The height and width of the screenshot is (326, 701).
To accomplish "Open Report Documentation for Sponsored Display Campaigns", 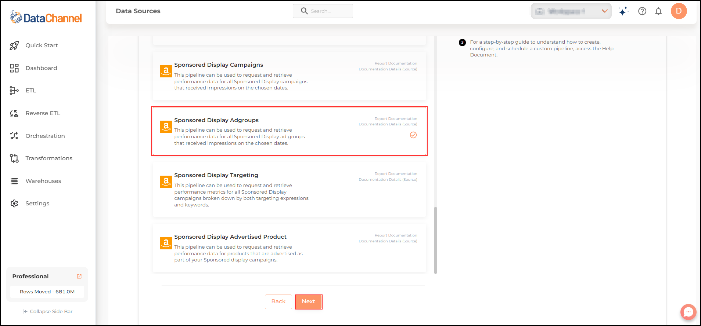I will tap(396, 63).
